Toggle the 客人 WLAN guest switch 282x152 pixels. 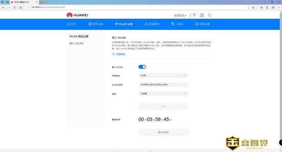pos(142,67)
